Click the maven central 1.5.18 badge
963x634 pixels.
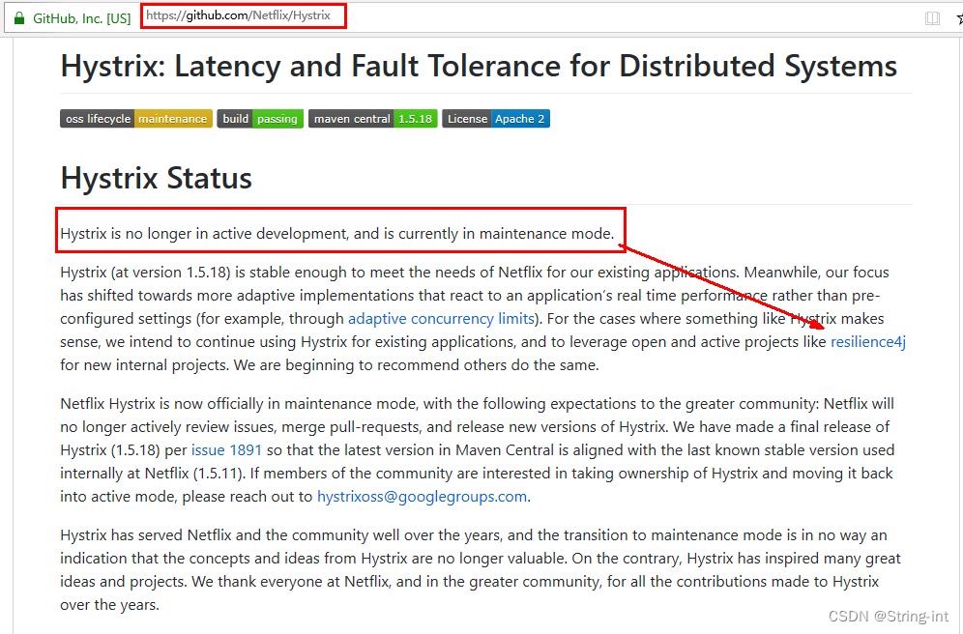tap(373, 119)
